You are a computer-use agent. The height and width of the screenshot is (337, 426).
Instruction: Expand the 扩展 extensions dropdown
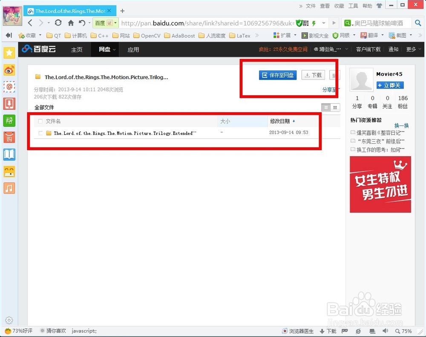point(295,35)
